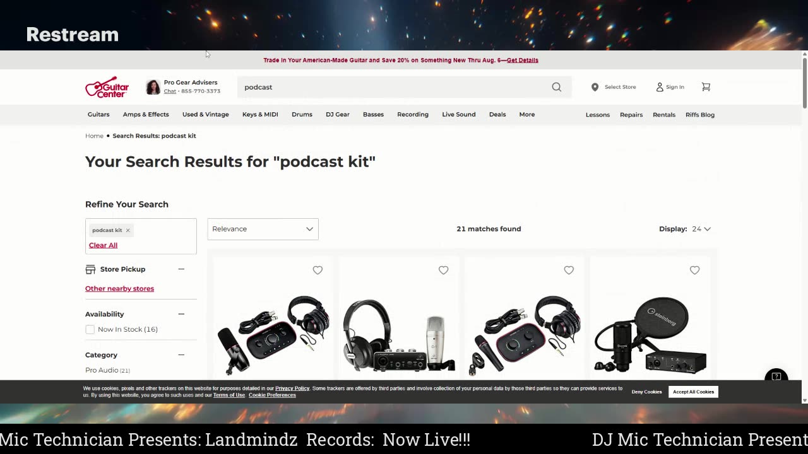The height and width of the screenshot is (454, 808).
Task: Click Home in the breadcrumb
Action: click(94, 136)
